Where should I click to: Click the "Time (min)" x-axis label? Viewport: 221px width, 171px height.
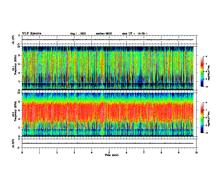(x=112, y=155)
